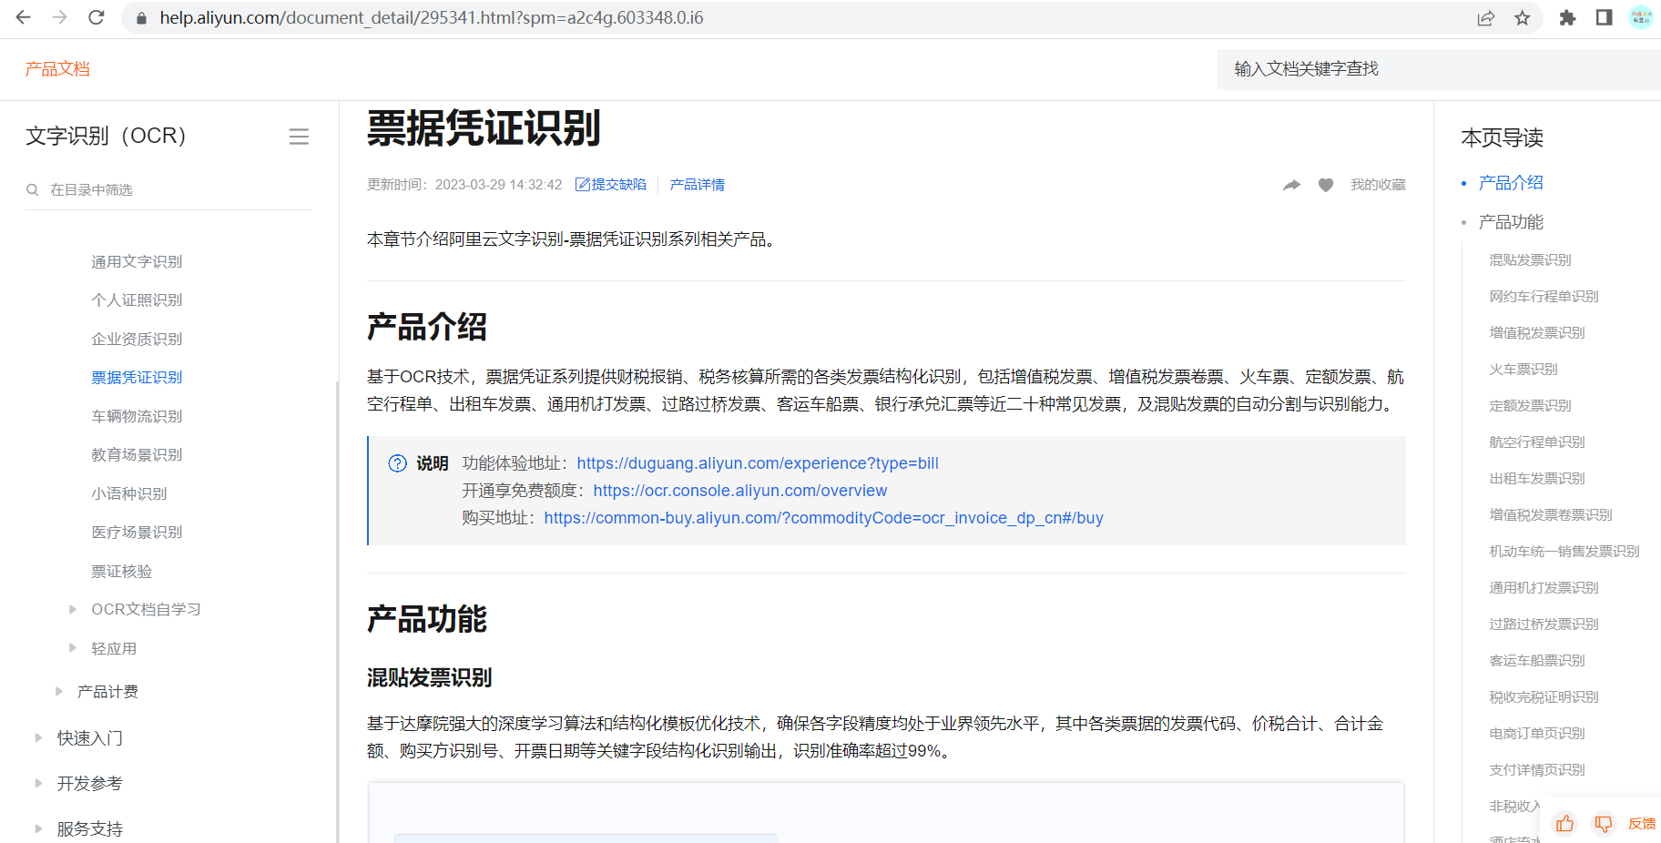1661x843 pixels.
Task: Click the 提交缺陷 link
Action: click(x=611, y=185)
